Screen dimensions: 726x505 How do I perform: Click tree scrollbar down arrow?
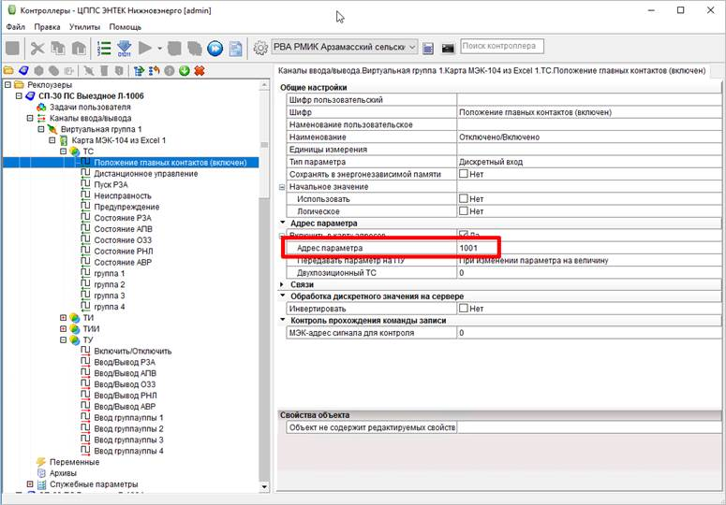[264, 486]
